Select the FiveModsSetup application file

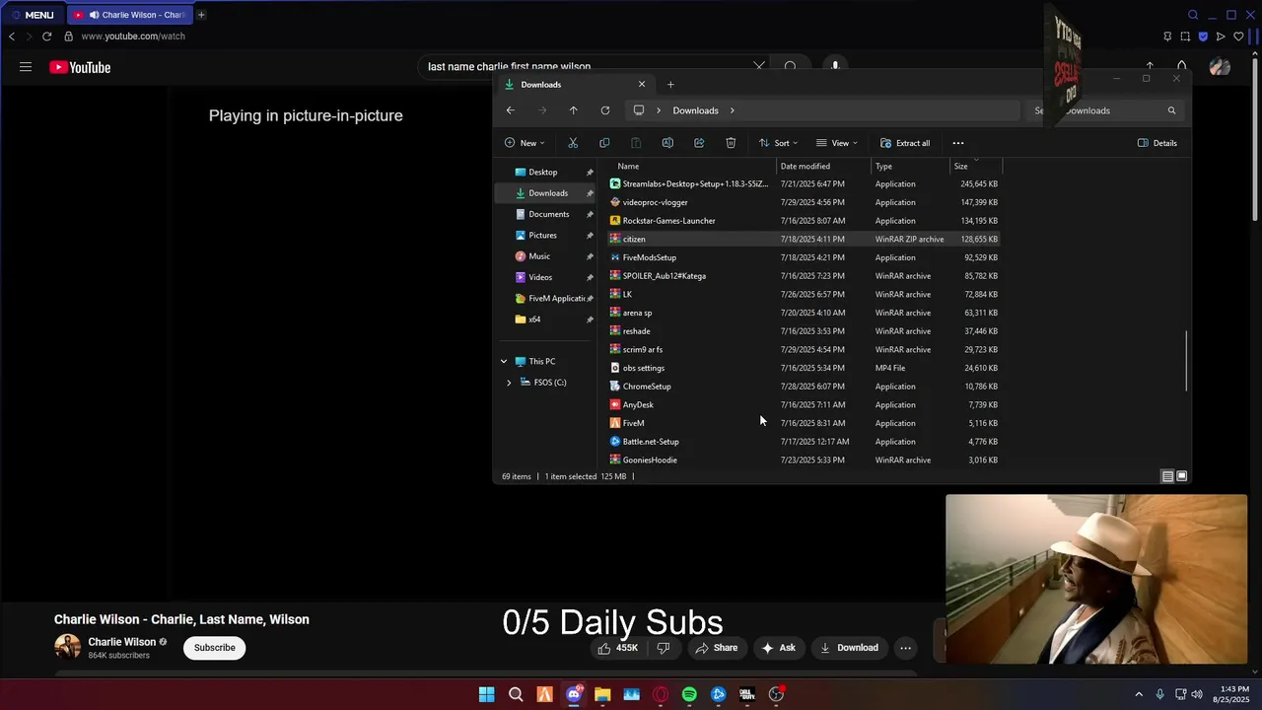point(805,257)
